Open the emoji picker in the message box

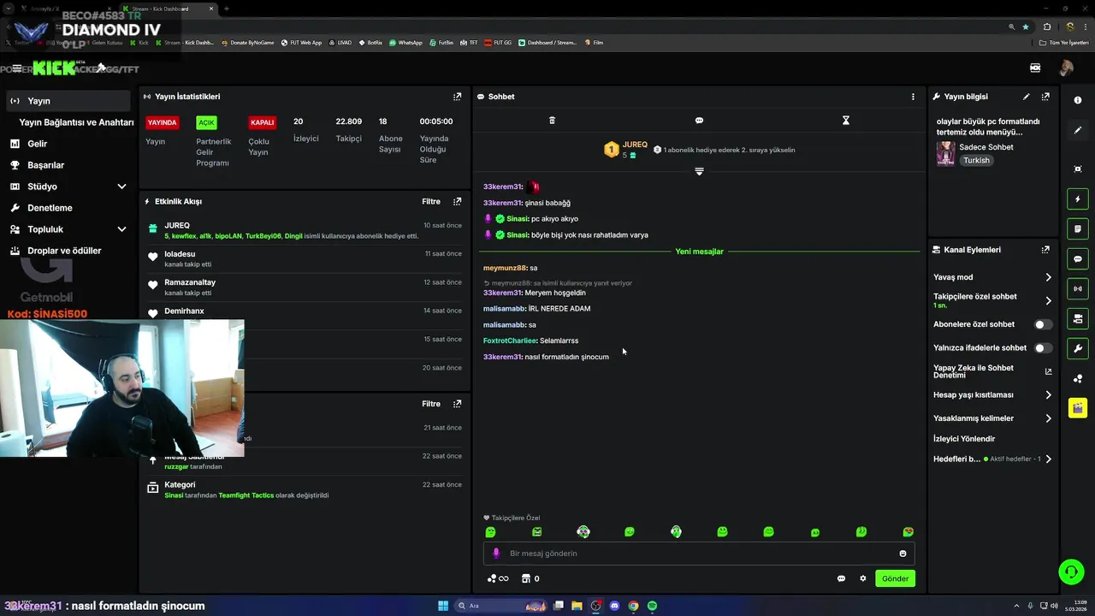pos(903,554)
